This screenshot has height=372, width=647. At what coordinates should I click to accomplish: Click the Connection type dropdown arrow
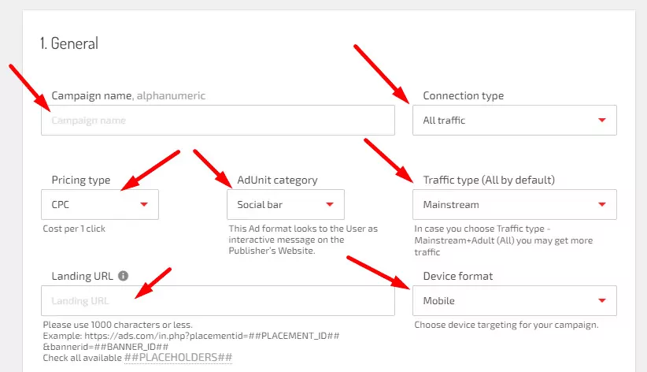coord(601,121)
